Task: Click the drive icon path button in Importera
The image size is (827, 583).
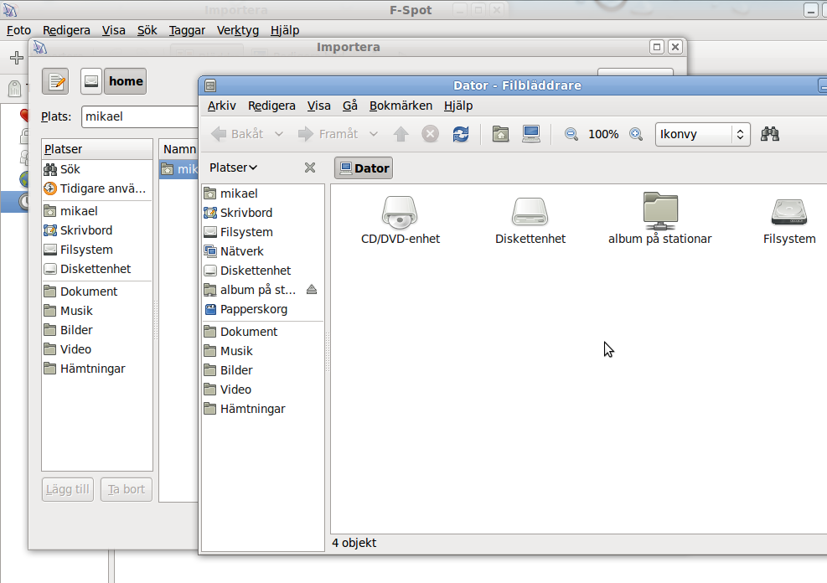Action: (x=91, y=81)
